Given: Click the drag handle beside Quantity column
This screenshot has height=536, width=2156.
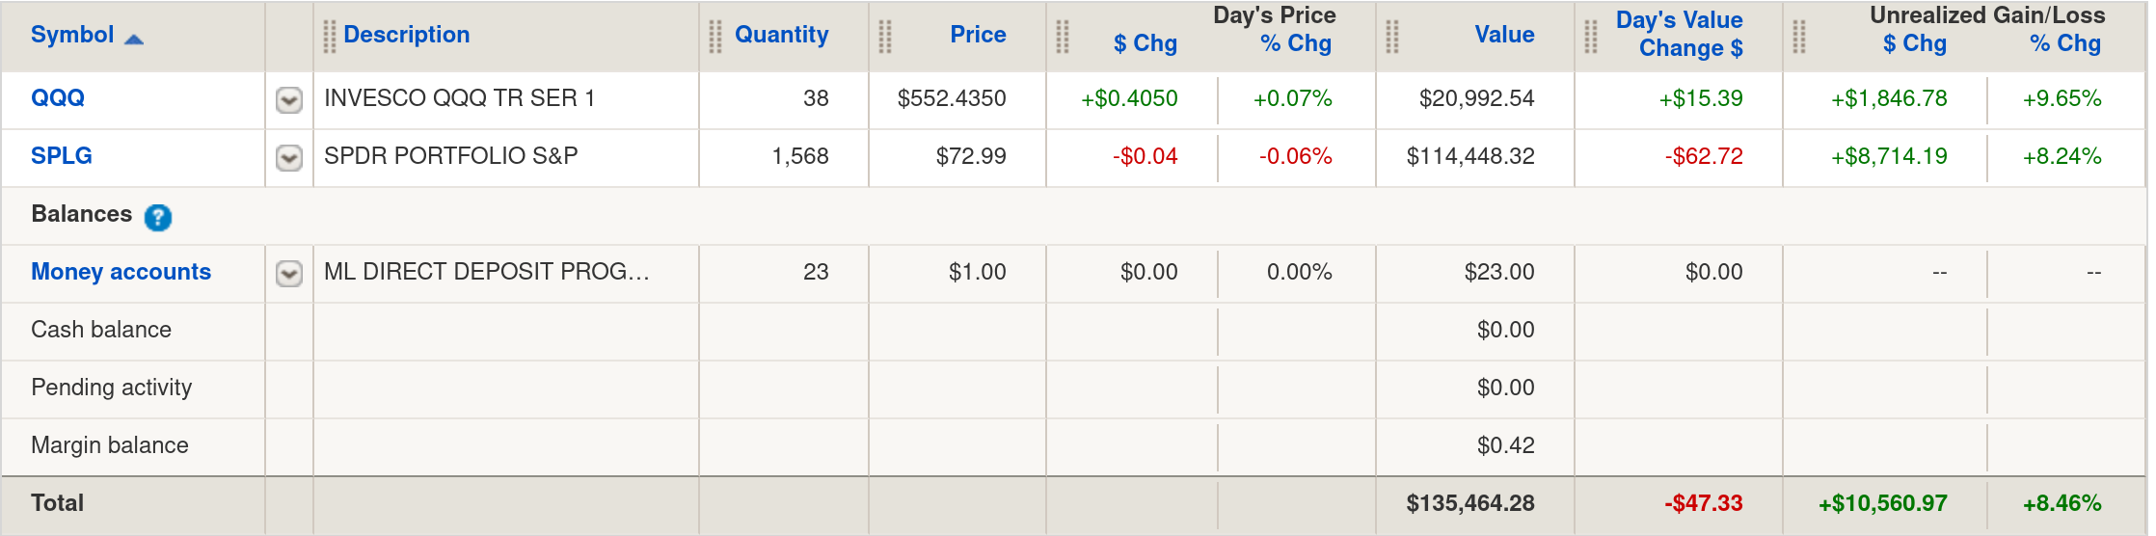Looking at the screenshot, I should click(x=715, y=37).
